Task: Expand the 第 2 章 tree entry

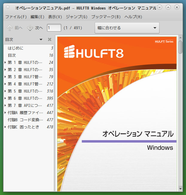Action: coord(5,70)
